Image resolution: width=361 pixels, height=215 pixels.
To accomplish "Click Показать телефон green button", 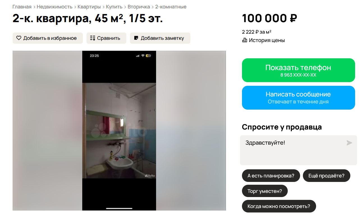I will [298, 70].
